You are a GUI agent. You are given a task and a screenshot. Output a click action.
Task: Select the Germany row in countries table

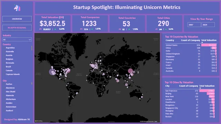tap(191, 60)
